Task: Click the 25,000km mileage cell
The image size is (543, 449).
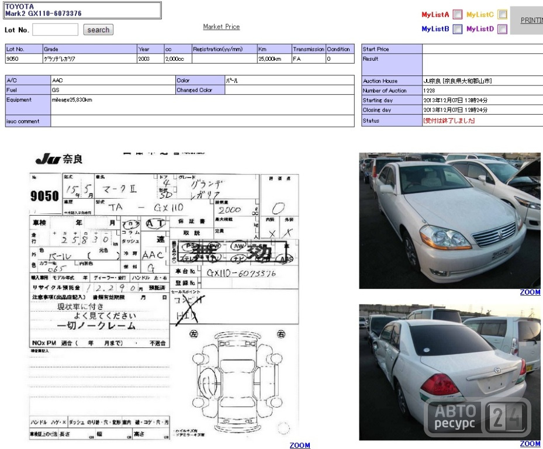Action: pos(274,58)
